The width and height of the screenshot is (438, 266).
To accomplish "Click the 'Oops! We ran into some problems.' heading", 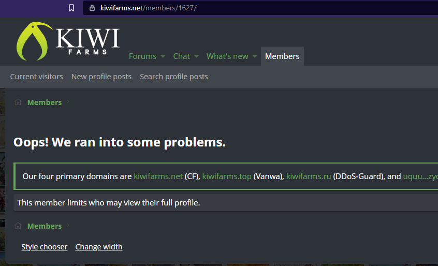I will tap(120, 142).
